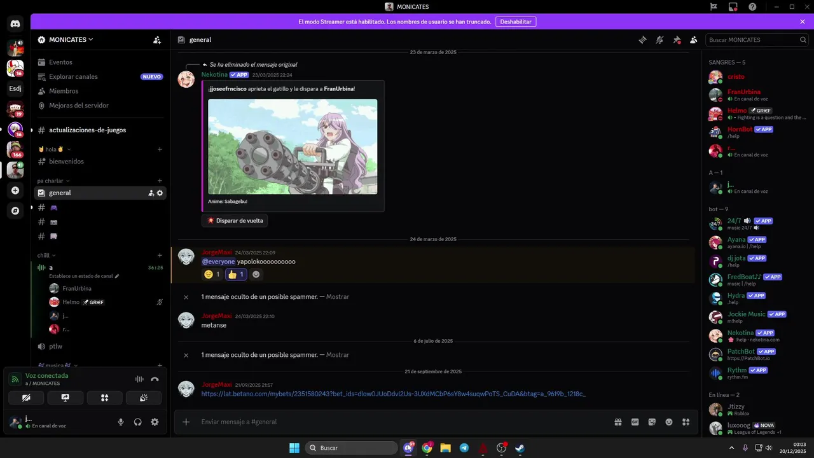Select voice channel a
The image size is (814, 458).
[x=100, y=267]
